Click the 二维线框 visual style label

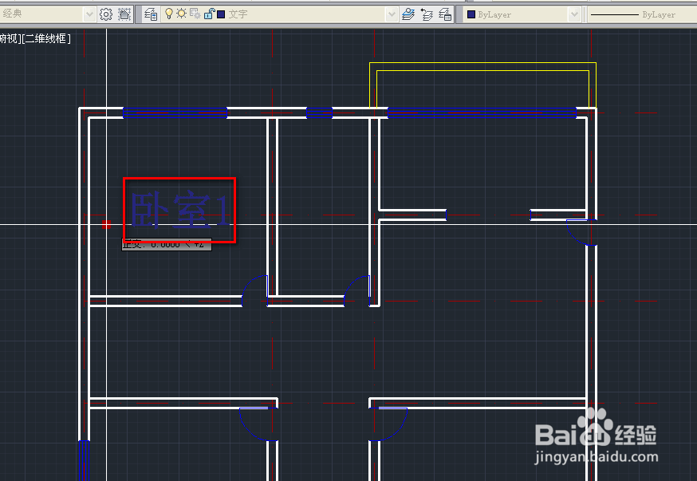tap(46, 38)
